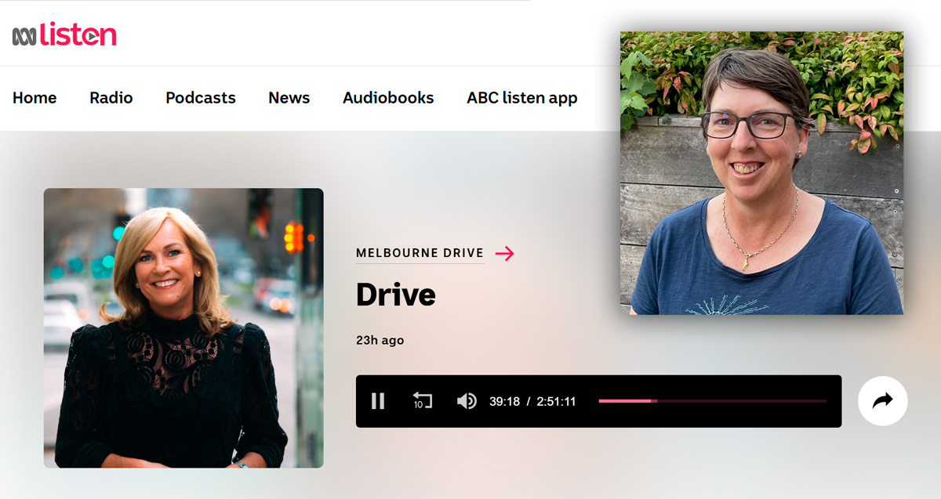Open the MELBOURNE DRIVE program link
The image size is (941, 499).
[420, 253]
